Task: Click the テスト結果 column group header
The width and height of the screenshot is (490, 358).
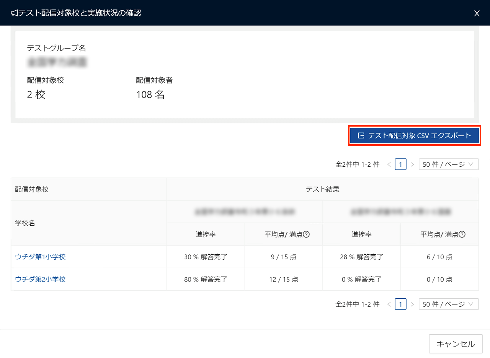Action: (322, 189)
